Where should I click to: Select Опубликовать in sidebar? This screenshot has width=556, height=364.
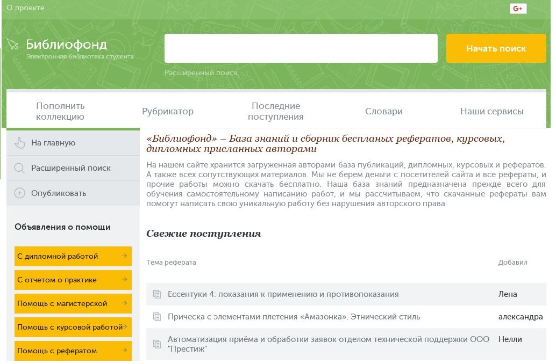click(73, 193)
